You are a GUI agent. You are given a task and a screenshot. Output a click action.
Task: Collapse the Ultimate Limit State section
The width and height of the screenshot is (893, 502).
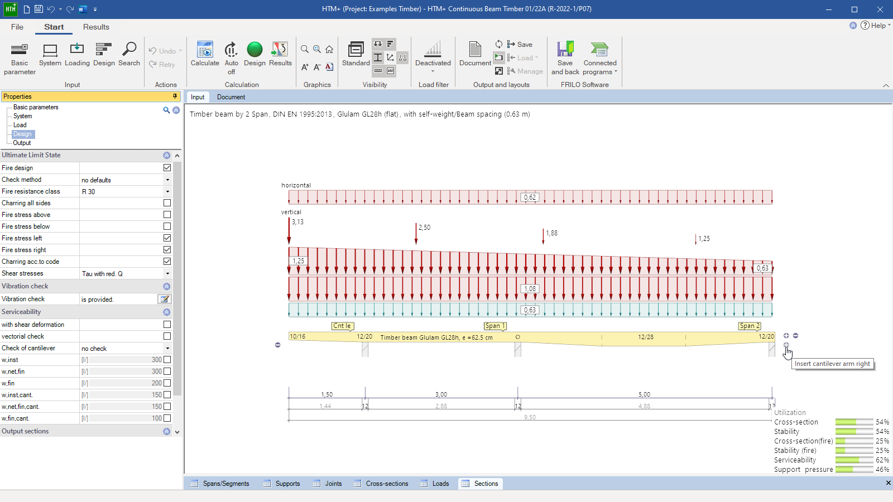(x=166, y=156)
